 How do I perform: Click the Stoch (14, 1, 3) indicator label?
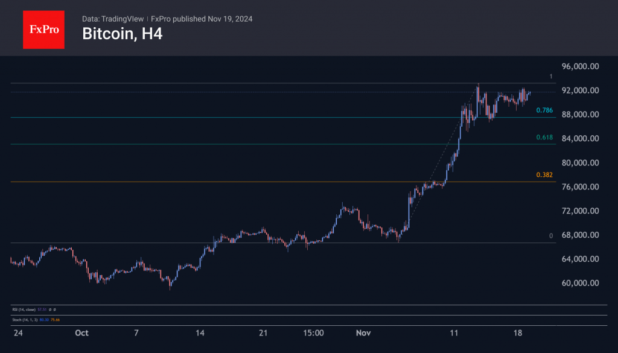[24, 320]
